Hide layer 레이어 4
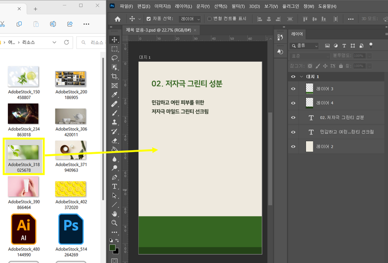 (293, 103)
